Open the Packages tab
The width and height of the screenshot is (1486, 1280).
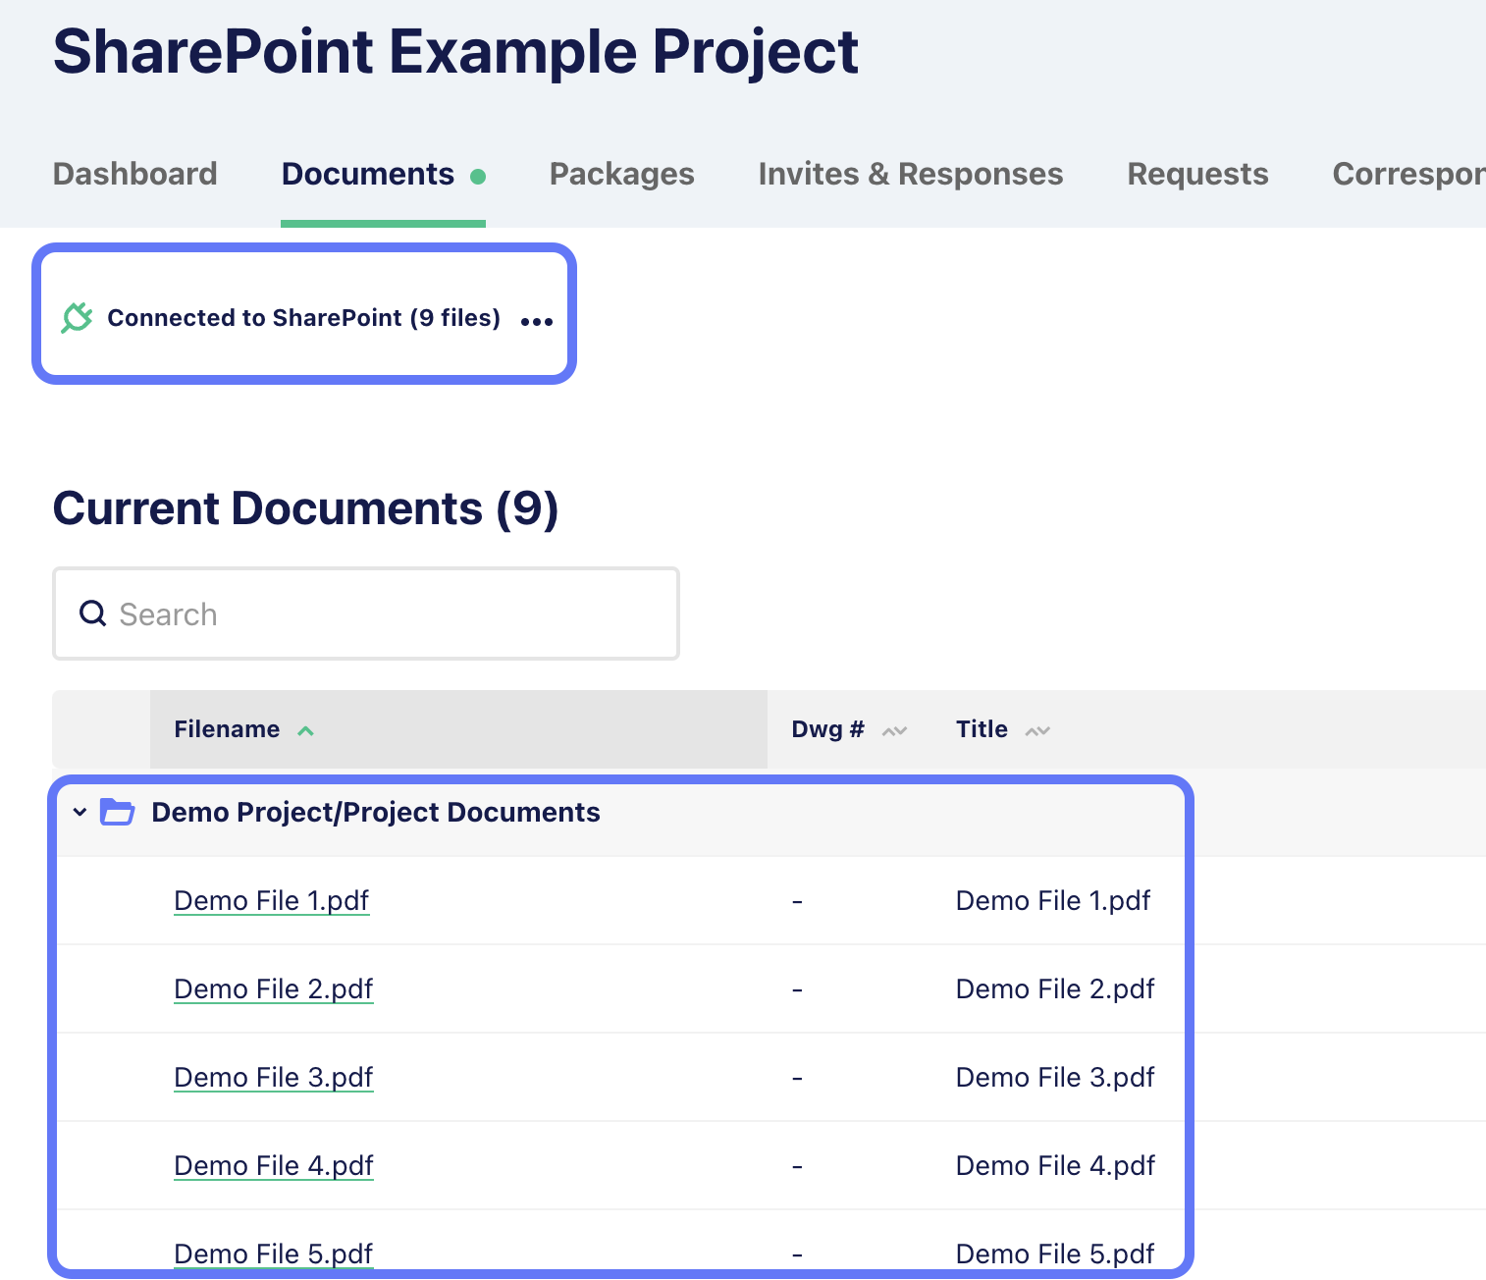click(622, 174)
